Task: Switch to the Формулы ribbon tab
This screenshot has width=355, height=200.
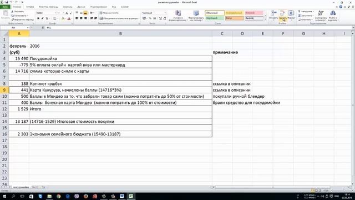Action: click(68, 7)
